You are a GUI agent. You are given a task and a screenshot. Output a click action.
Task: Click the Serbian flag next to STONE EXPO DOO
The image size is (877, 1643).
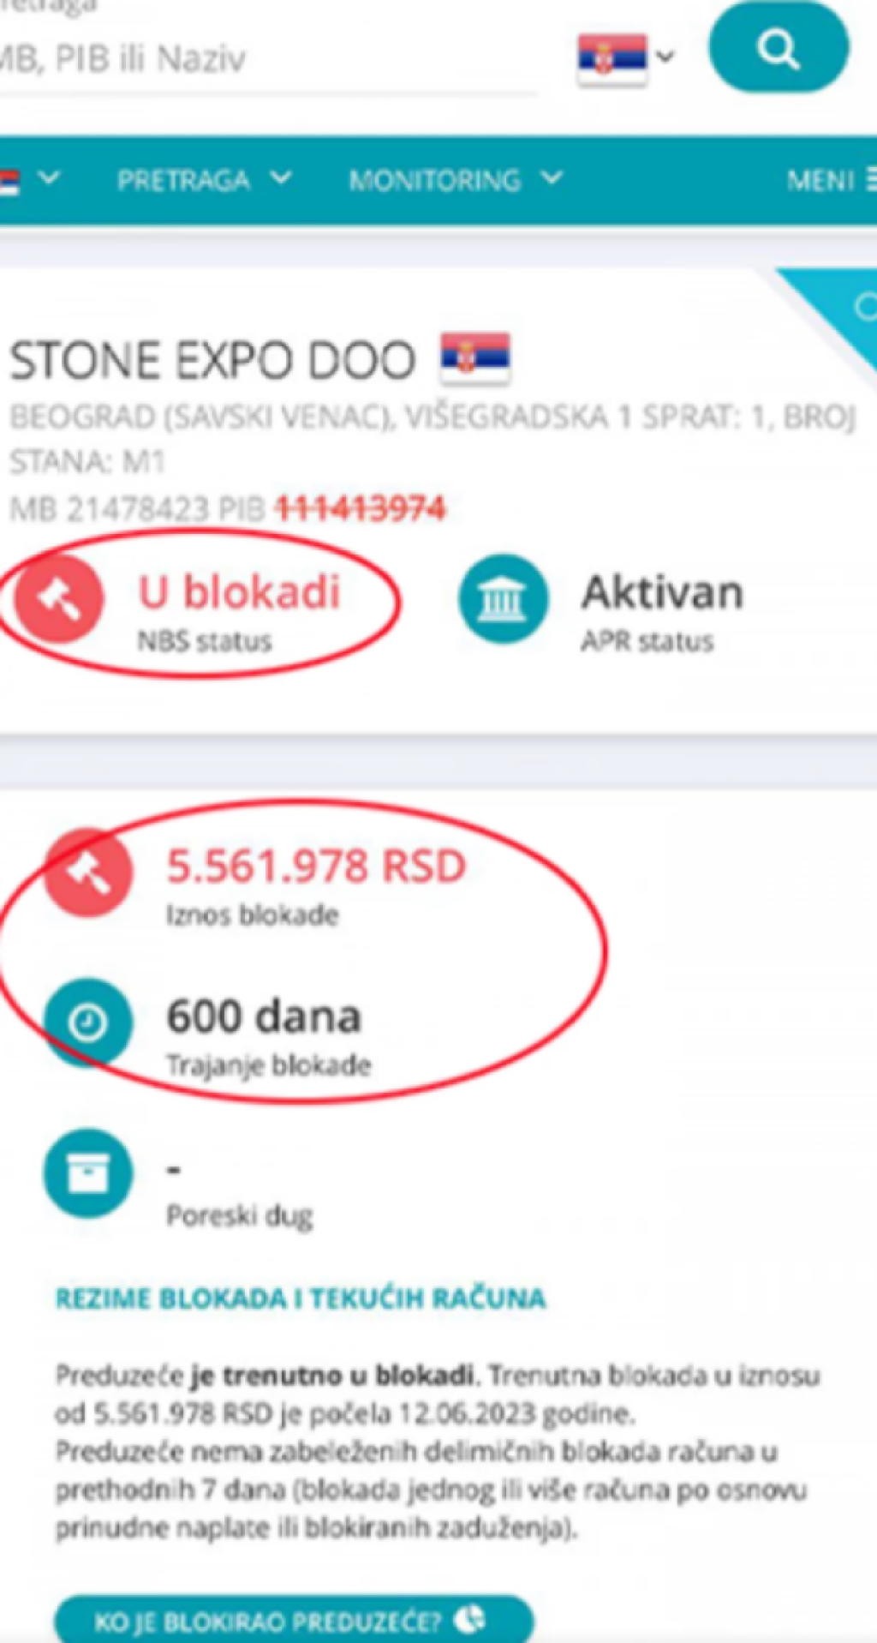[x=475, y=358]
